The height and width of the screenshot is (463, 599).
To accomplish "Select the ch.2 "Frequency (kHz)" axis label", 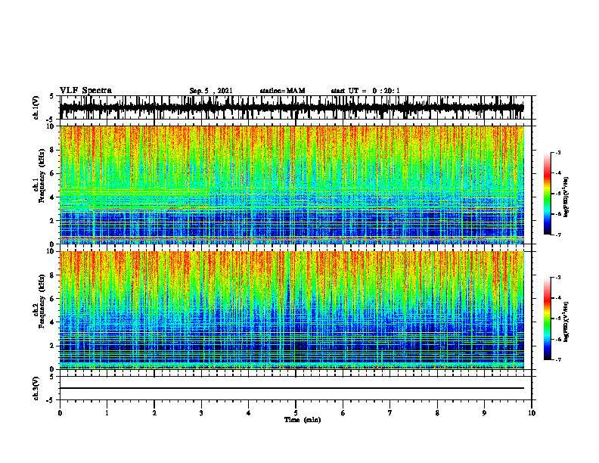I will click(x=42, y=301).
